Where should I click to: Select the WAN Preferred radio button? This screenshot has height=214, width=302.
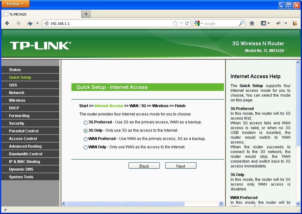click(x=86, y=139)
